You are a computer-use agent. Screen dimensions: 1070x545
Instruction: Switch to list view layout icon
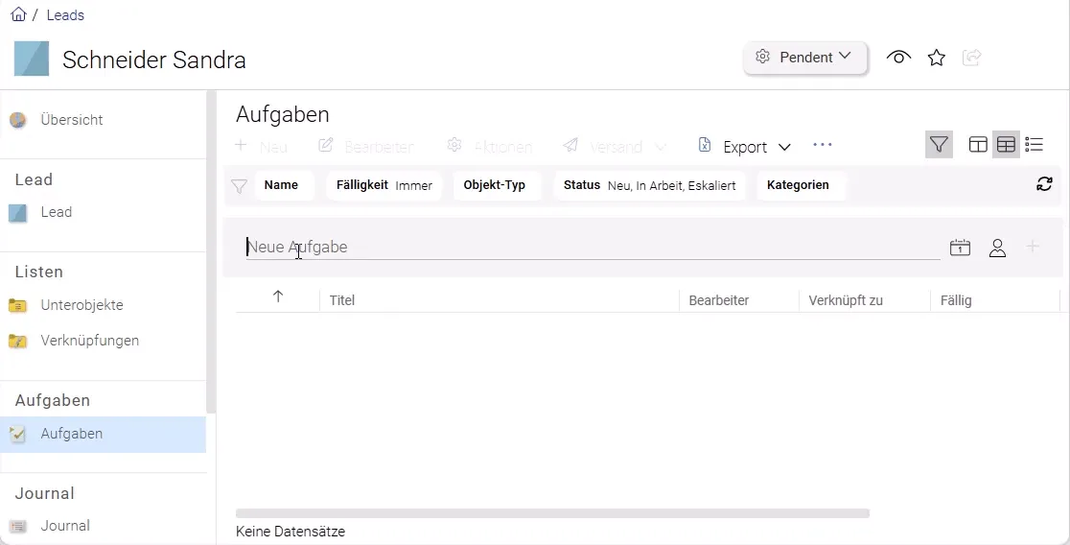pyautogui.click(x=1034, y=145)
